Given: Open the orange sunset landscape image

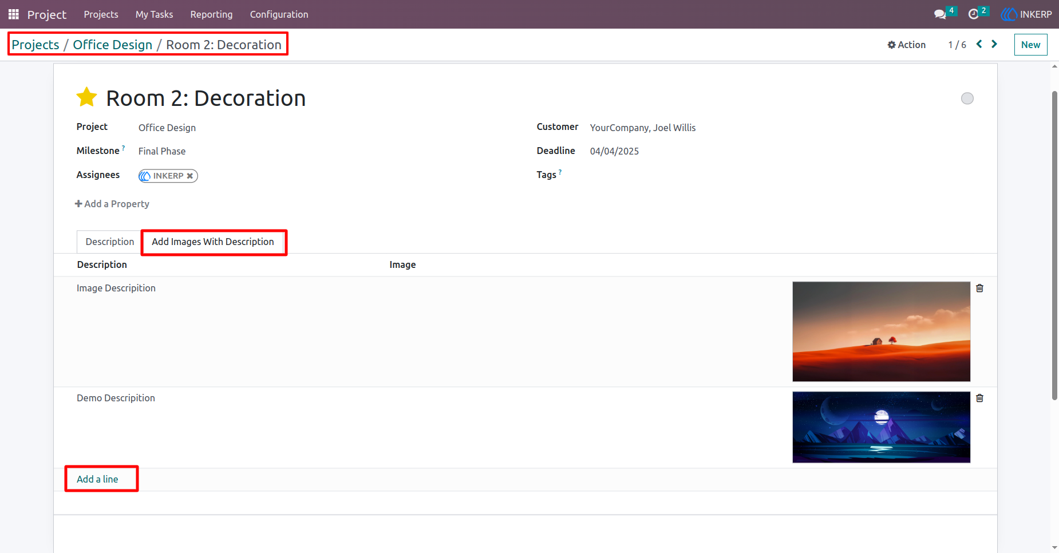Looking at the screenshot, I should (x=882, y=331).
